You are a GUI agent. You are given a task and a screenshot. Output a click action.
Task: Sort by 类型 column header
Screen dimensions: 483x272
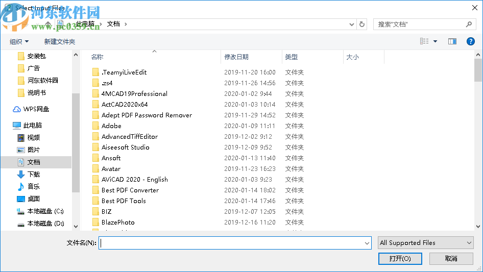[292, 57]
